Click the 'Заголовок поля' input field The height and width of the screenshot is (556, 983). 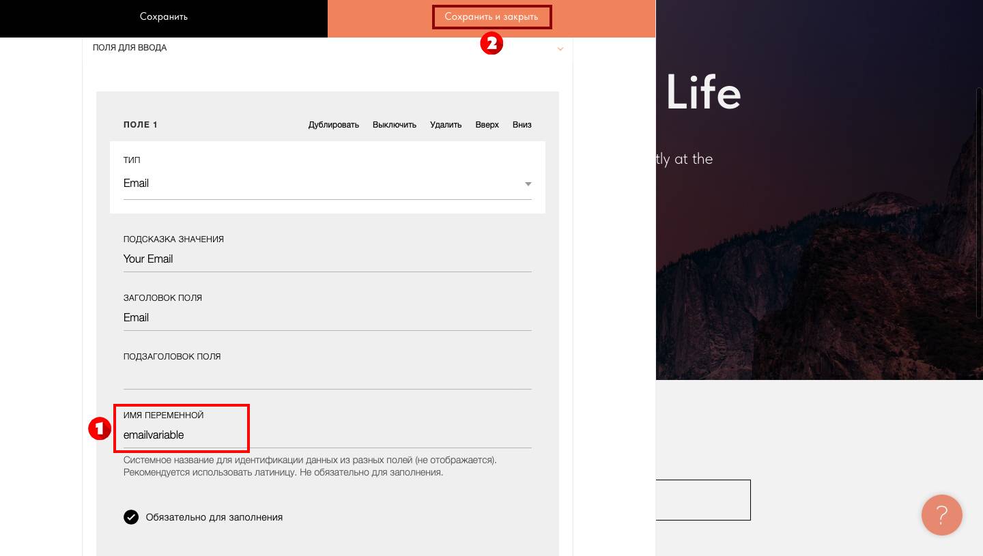(x=327, y=318)
